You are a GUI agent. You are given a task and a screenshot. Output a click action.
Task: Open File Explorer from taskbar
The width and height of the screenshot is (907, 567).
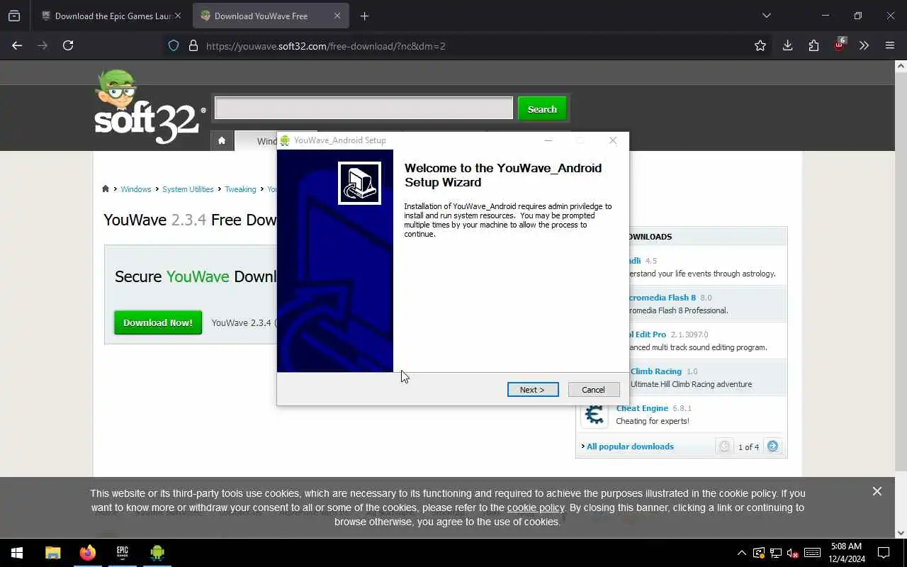point(53,553)
